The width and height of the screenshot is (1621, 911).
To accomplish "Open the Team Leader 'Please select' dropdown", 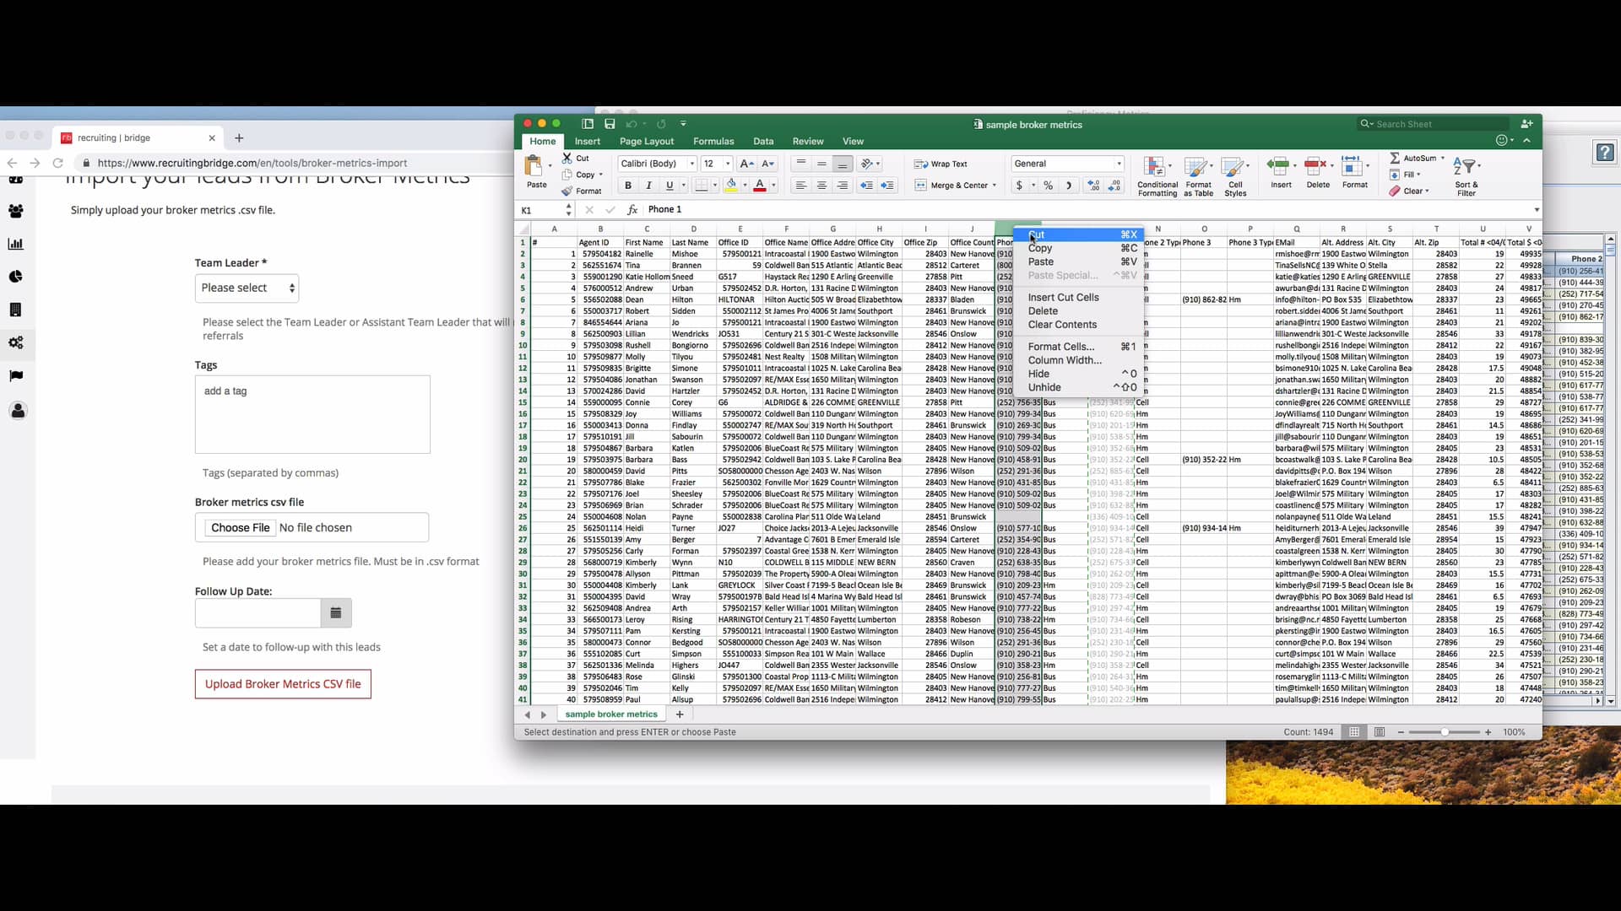I will pyautogui.click(x=247, y=288).
